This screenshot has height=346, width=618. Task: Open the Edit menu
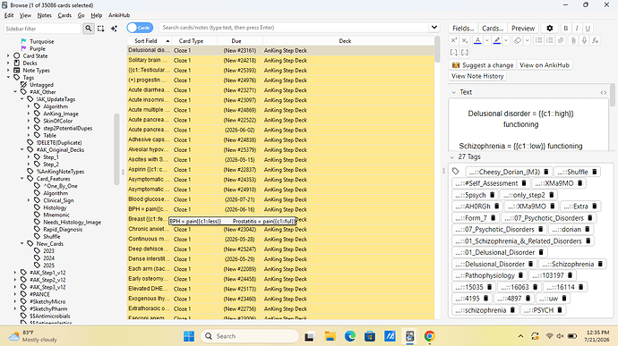coord(9,15)
